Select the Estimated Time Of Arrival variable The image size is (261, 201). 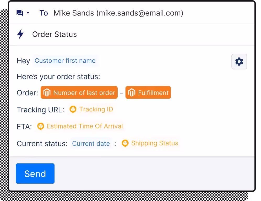80,126
